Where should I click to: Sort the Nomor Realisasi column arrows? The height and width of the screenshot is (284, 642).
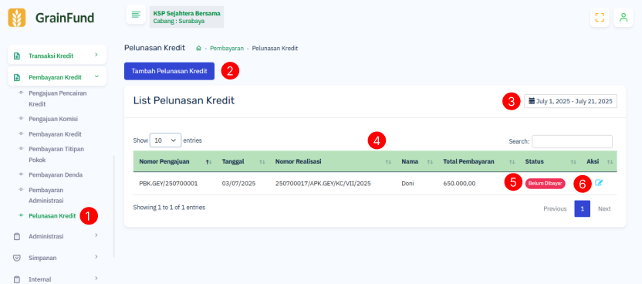tap(388, 162)
